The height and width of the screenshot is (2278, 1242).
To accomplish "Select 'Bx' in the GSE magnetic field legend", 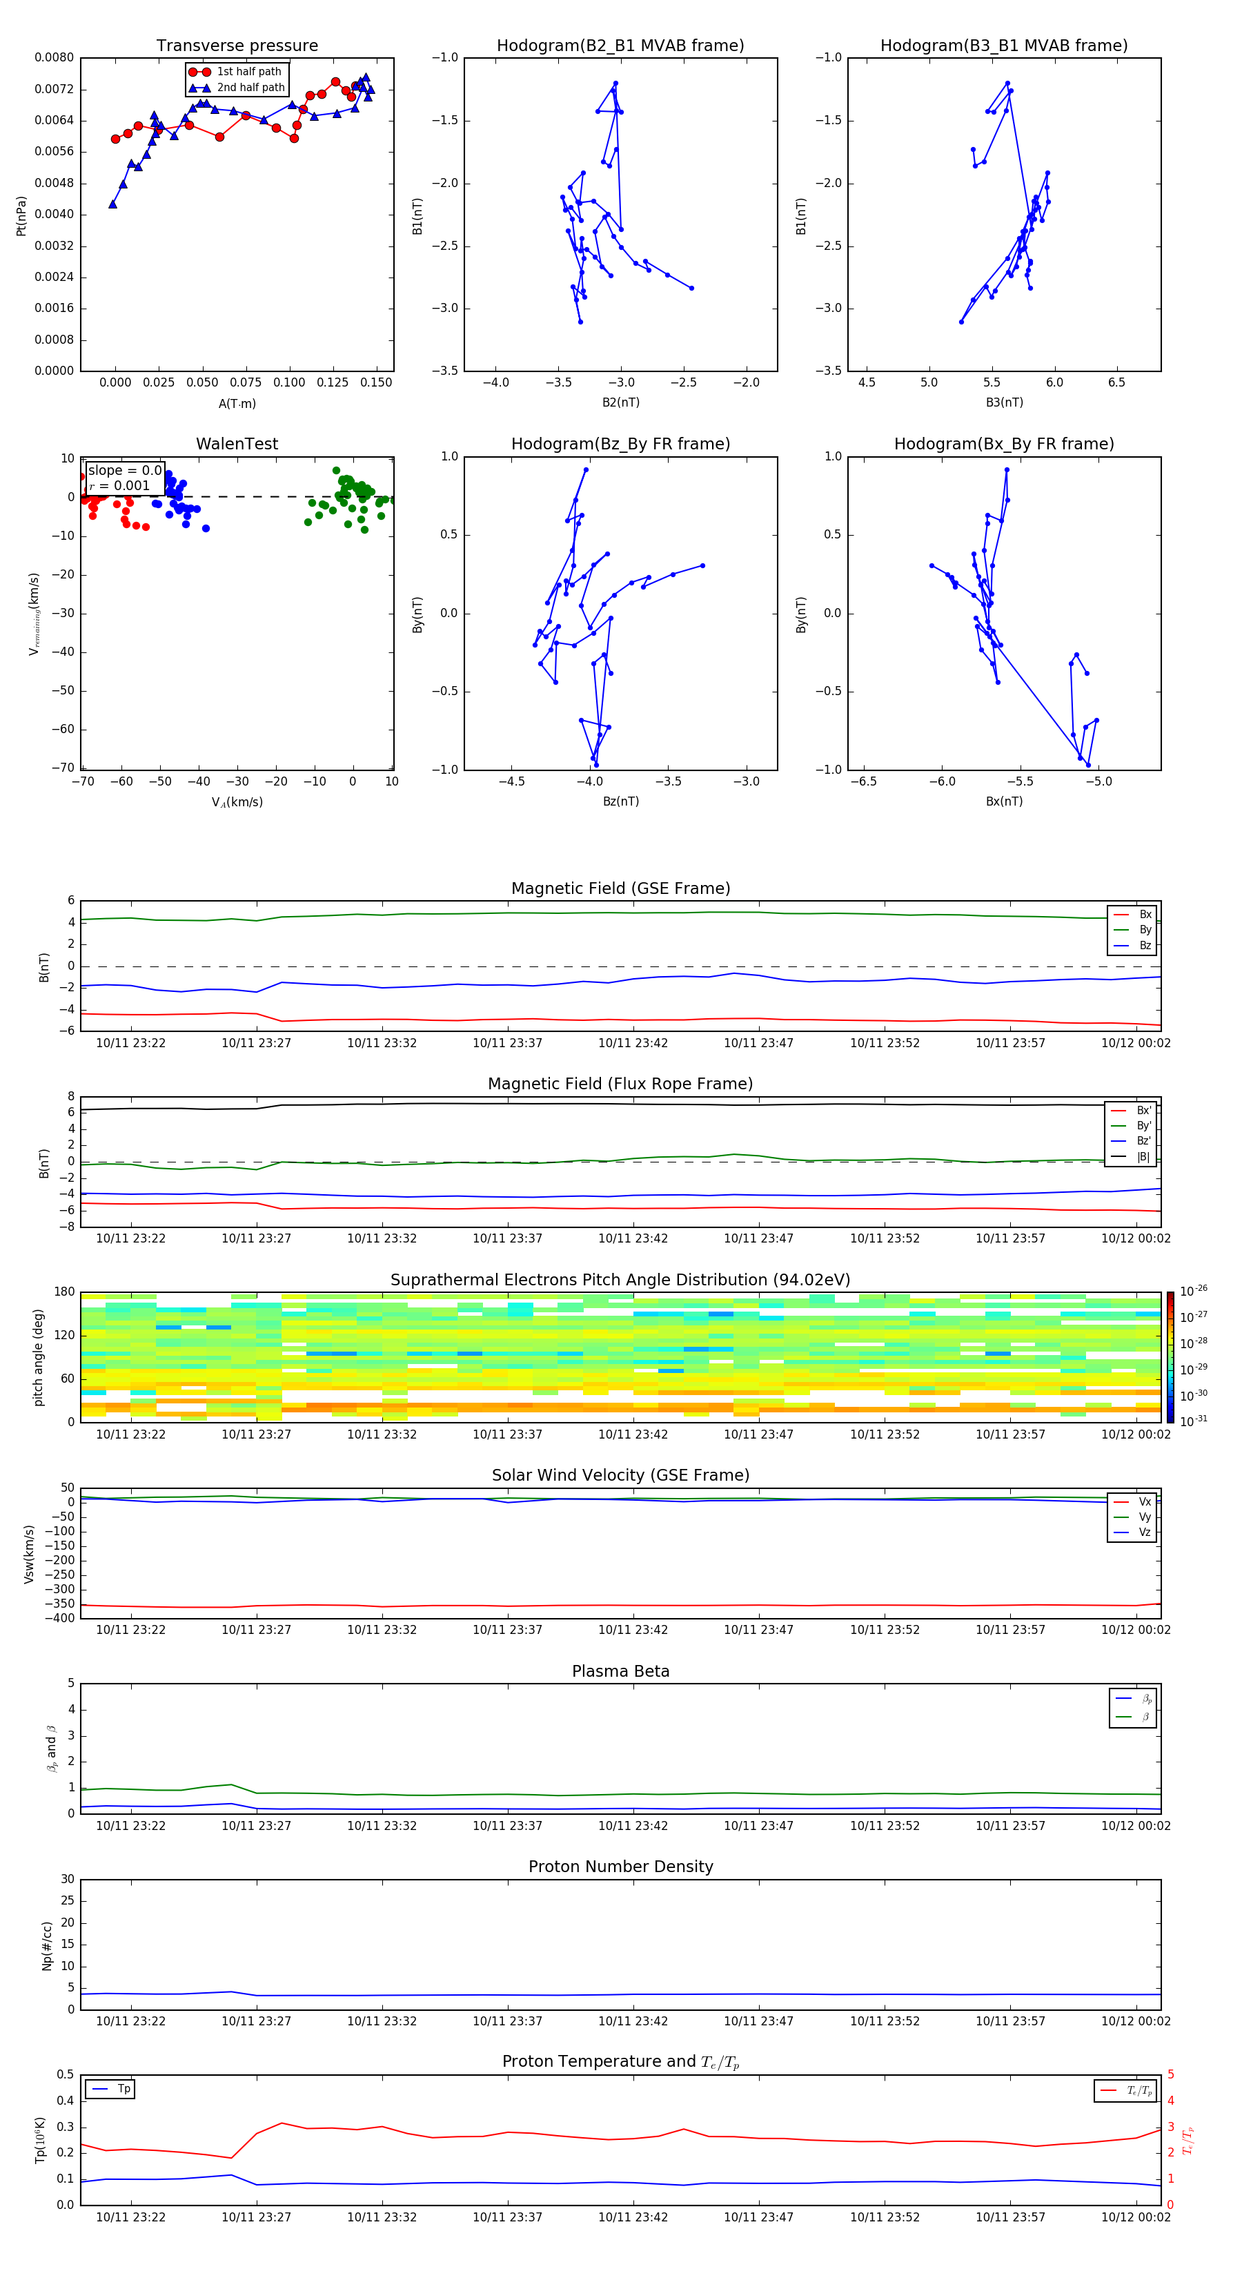I will 1132,915.
